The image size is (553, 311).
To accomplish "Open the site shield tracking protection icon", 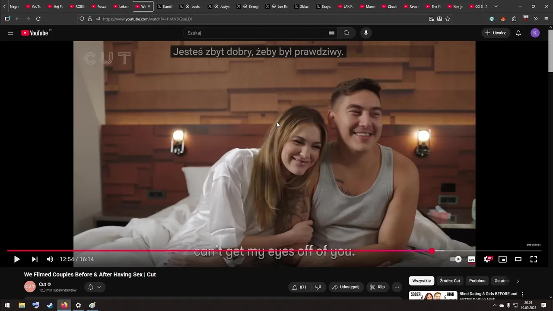I will (82, 19).
